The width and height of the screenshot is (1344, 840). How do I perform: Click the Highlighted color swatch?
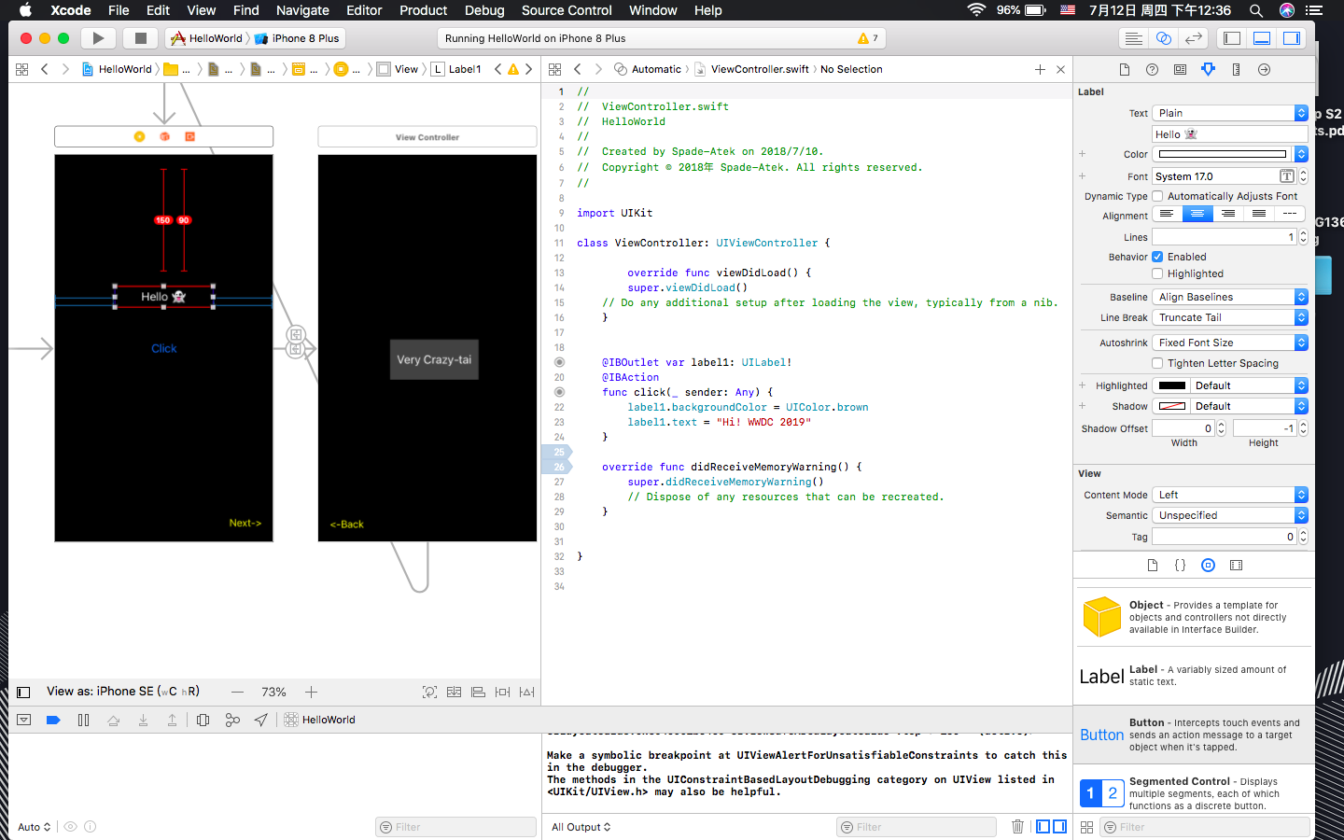coord(1172,385)
